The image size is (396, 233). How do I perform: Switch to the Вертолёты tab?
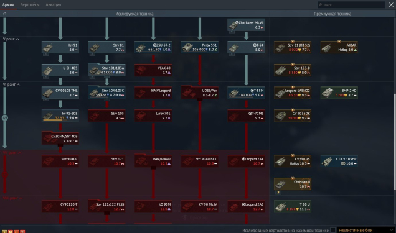pos(30,4)
